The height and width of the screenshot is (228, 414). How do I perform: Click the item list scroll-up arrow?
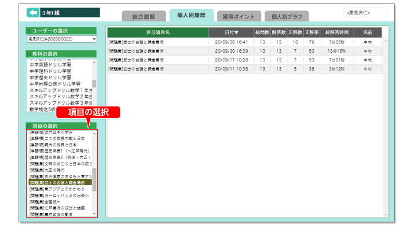tap(94, 134)
